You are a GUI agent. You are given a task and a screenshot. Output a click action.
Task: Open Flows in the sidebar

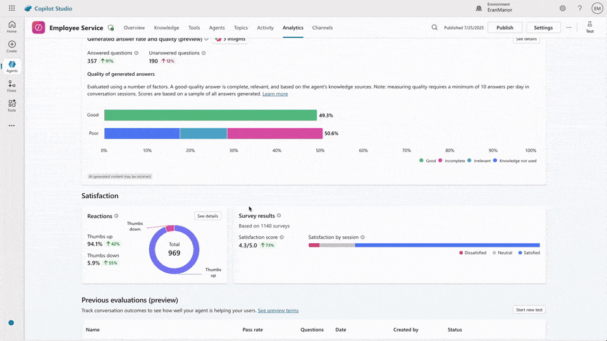(x=11, y=87)
